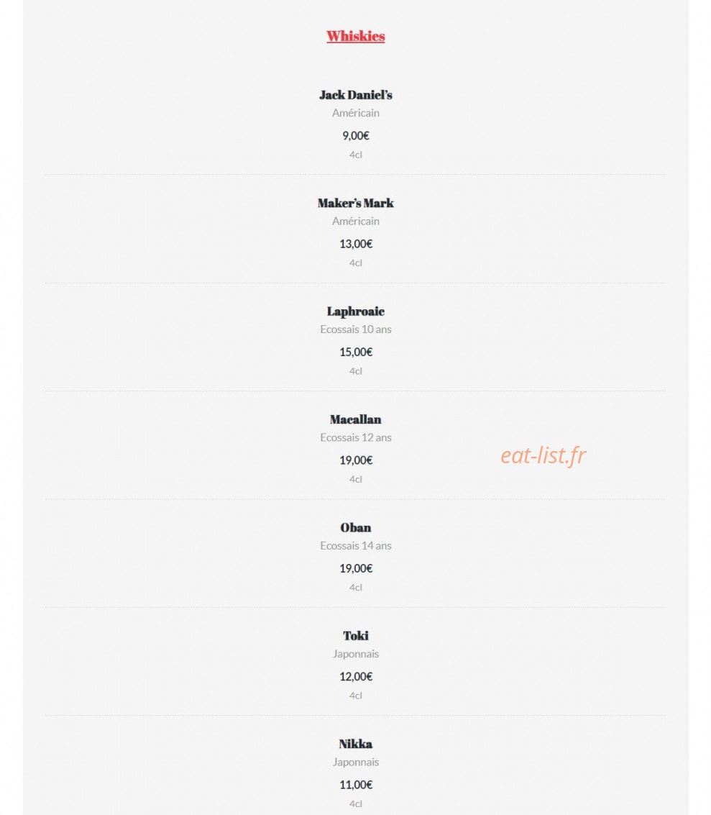Select the Laphroaic whisky title
This screenshot has height=815, width=711.
355,311
